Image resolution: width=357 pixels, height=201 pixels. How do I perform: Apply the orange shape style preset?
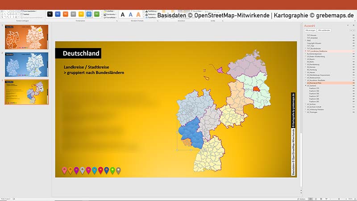click(65, 14)
